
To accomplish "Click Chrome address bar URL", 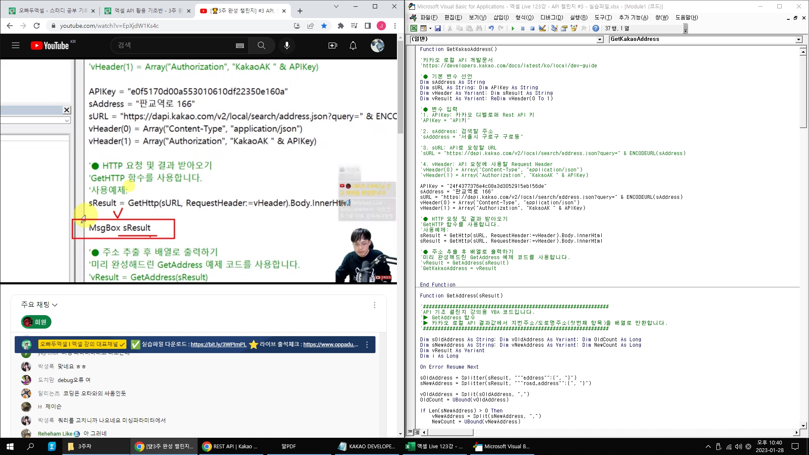I will point(109,26).
